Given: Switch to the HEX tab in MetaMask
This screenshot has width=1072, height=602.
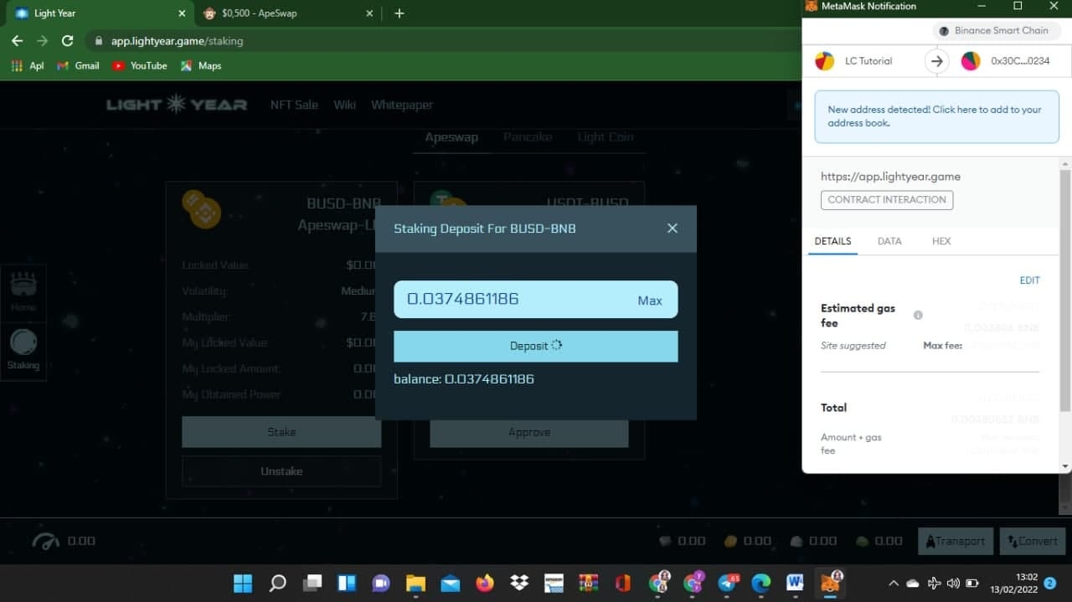Looking at the screenshot, I should coord(941,241).
